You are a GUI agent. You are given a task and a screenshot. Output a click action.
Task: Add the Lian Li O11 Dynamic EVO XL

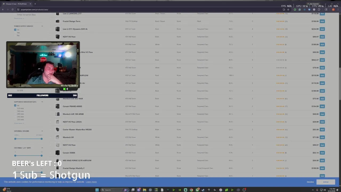(322, 29)
